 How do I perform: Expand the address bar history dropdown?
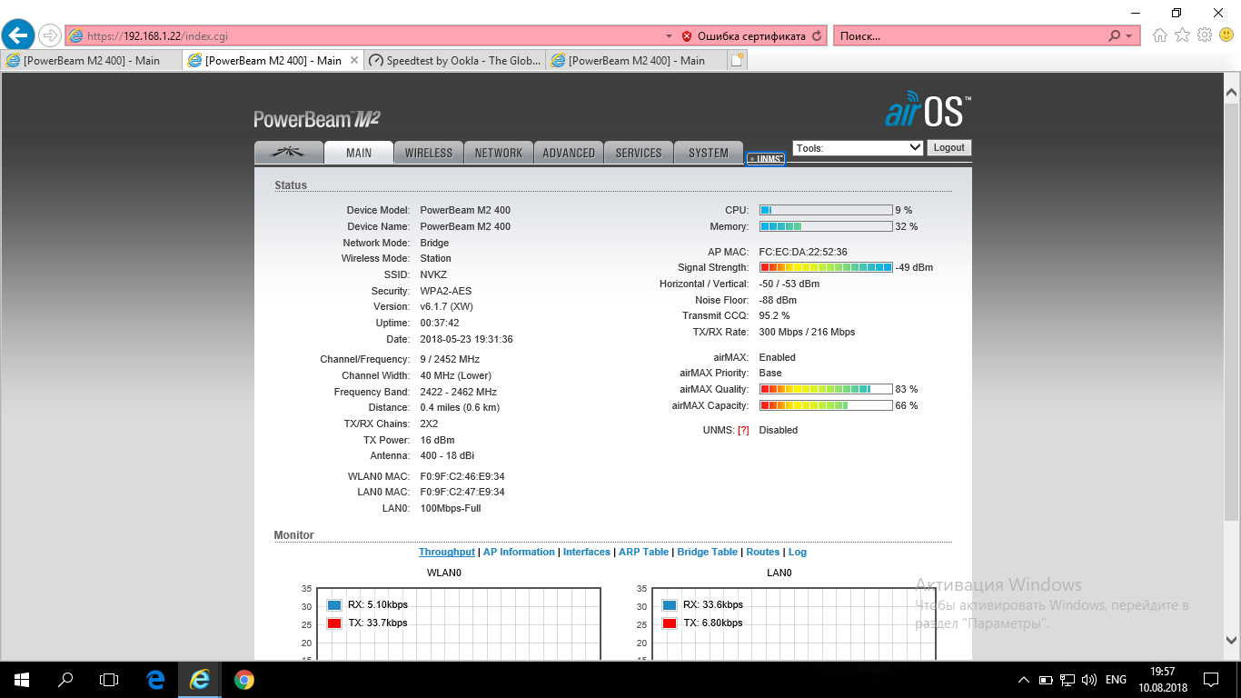coord(670,36)
